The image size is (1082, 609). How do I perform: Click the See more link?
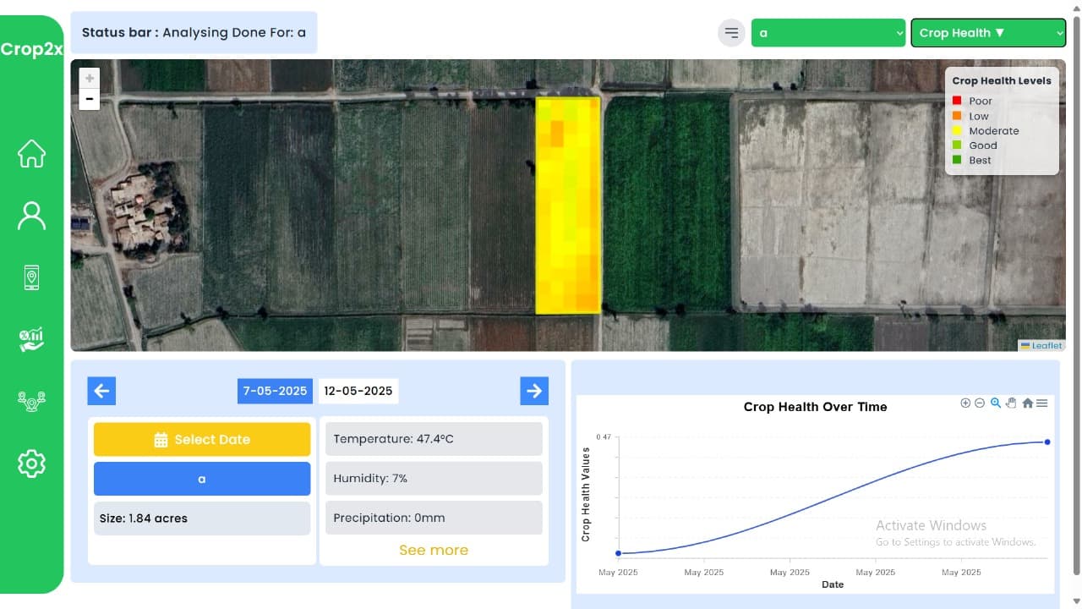click(x=433, y=550)
